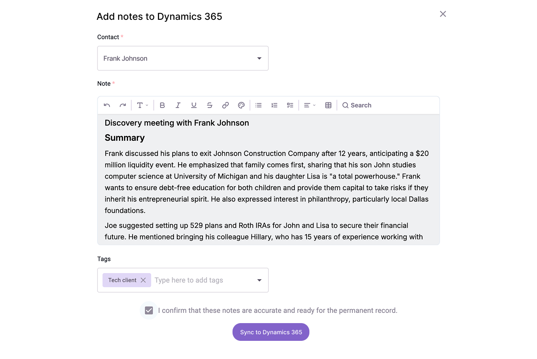Click the Tech client tag chip
Viewport: 537px width, 359px height.
(127, 280)
